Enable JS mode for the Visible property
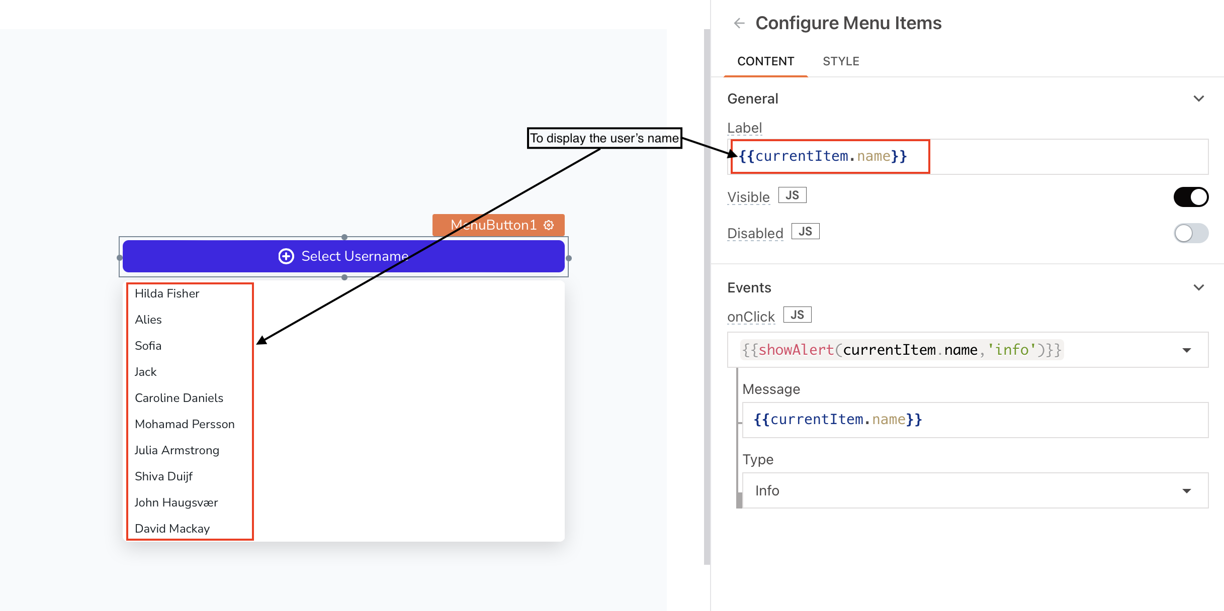This screenshot has width=1224, height=611. click(792, 195)
